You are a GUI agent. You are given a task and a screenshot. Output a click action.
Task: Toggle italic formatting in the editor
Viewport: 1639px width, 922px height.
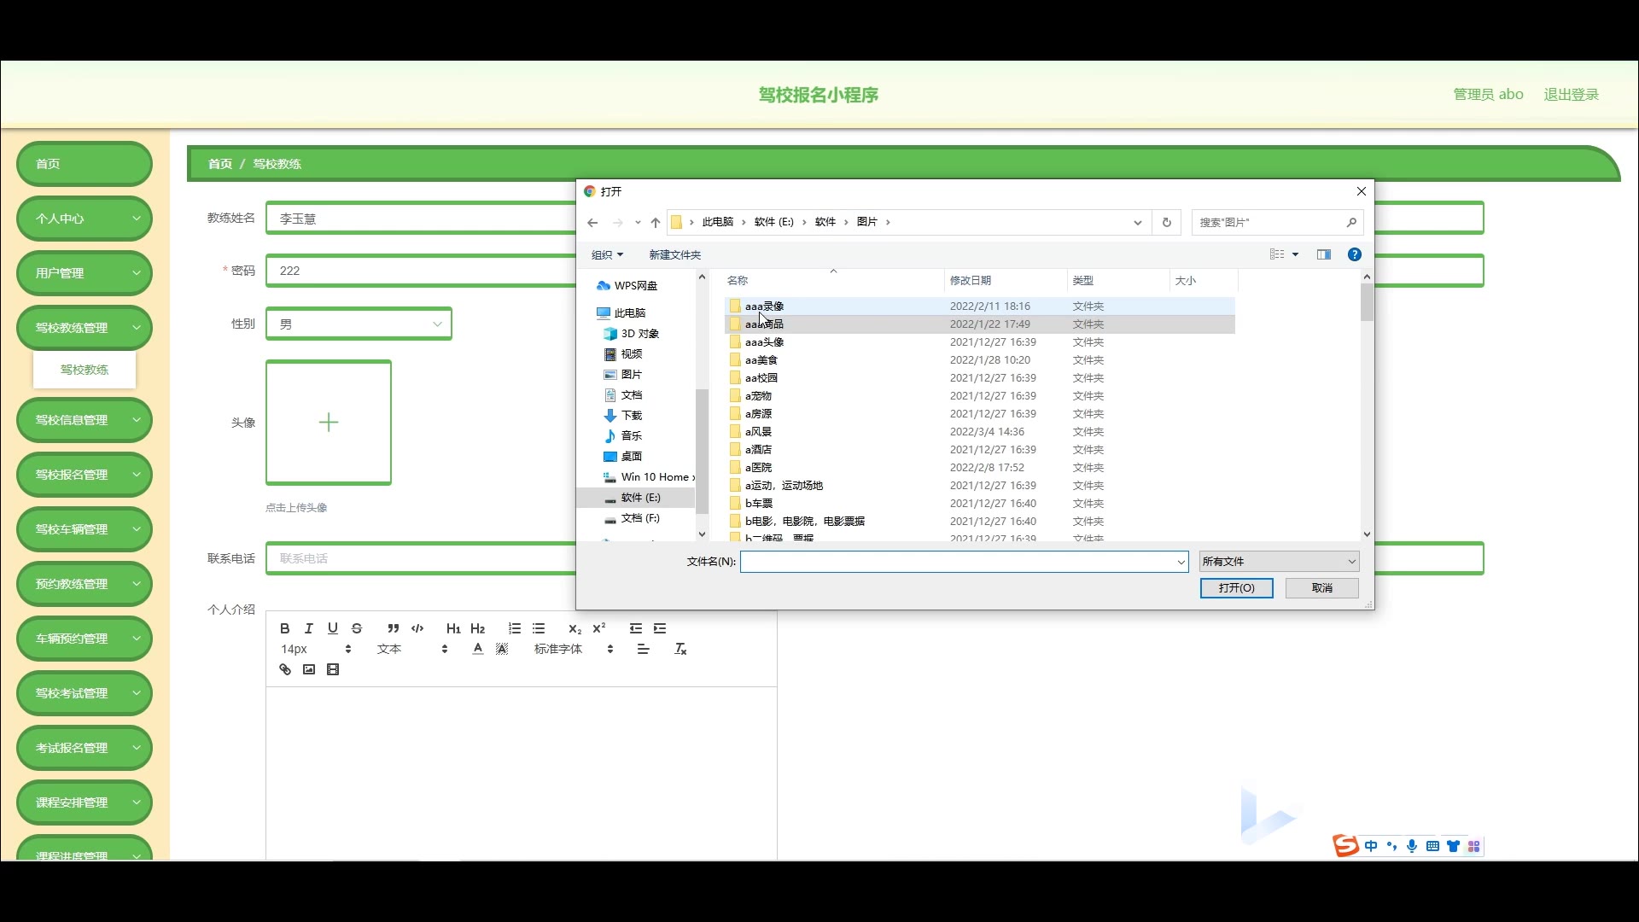point(309,628)
